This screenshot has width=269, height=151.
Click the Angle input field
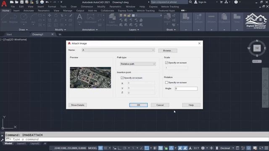(x=186, y=89)
